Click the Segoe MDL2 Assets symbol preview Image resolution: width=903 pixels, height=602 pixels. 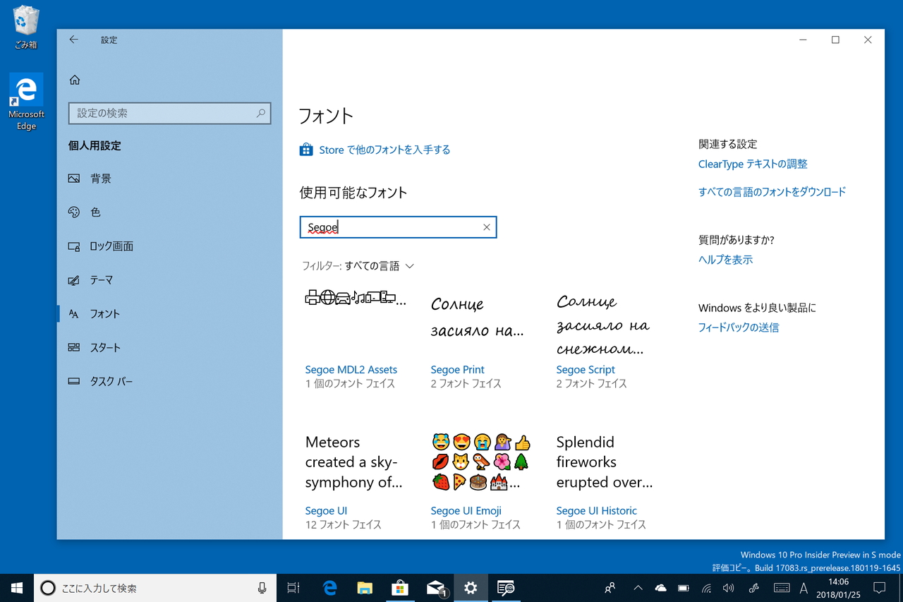356,298
